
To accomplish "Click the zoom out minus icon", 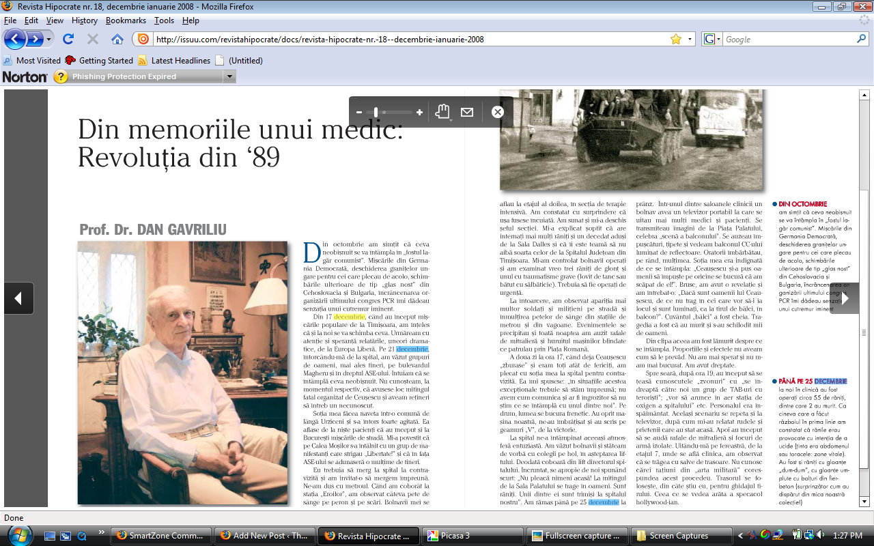I will tap(359, 113).
